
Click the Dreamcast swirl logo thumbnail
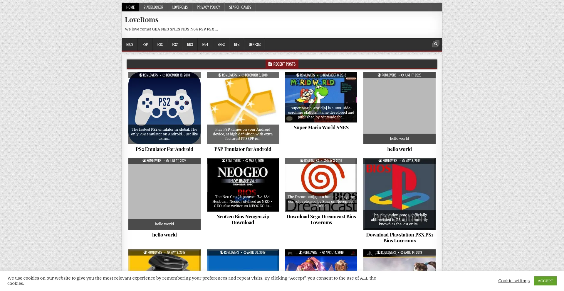click(321, 185)
